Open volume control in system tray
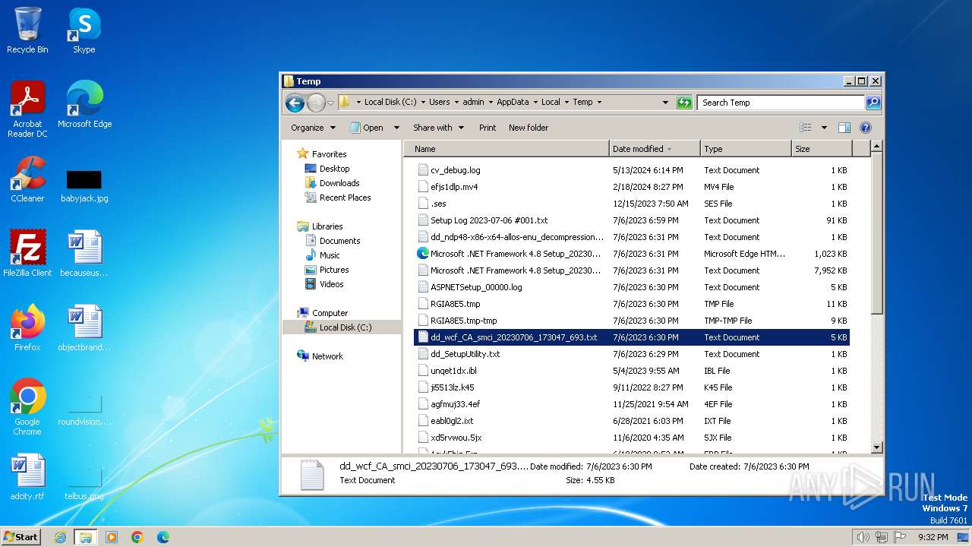Screen dimensions: 972x547 (x=863, y=537)
